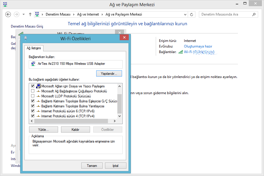Click Tamam to confirm Wi-Fi properties
264x176 pixels.
coord(92,166)
